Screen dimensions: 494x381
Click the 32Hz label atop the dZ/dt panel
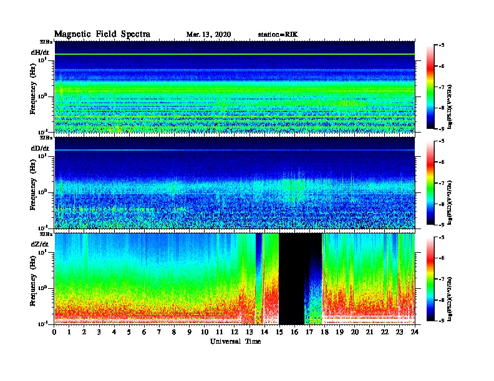[x=46, y=234]
